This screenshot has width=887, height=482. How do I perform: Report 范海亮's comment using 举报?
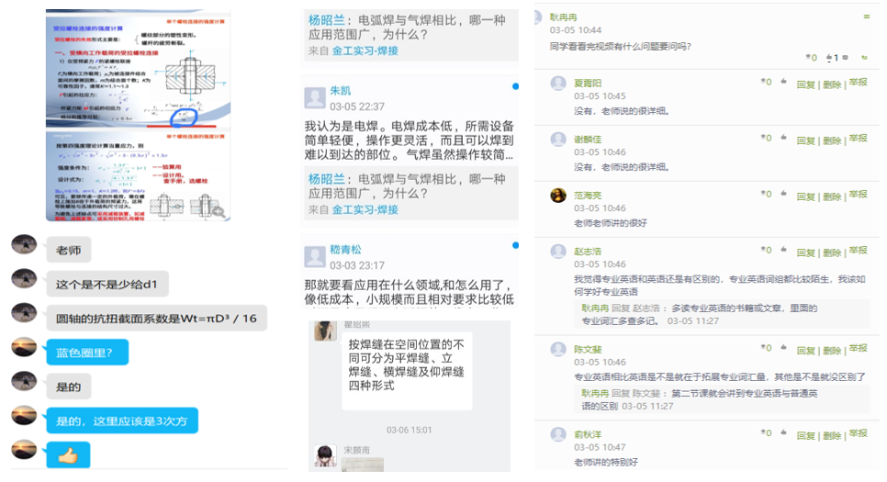point(858,195)
